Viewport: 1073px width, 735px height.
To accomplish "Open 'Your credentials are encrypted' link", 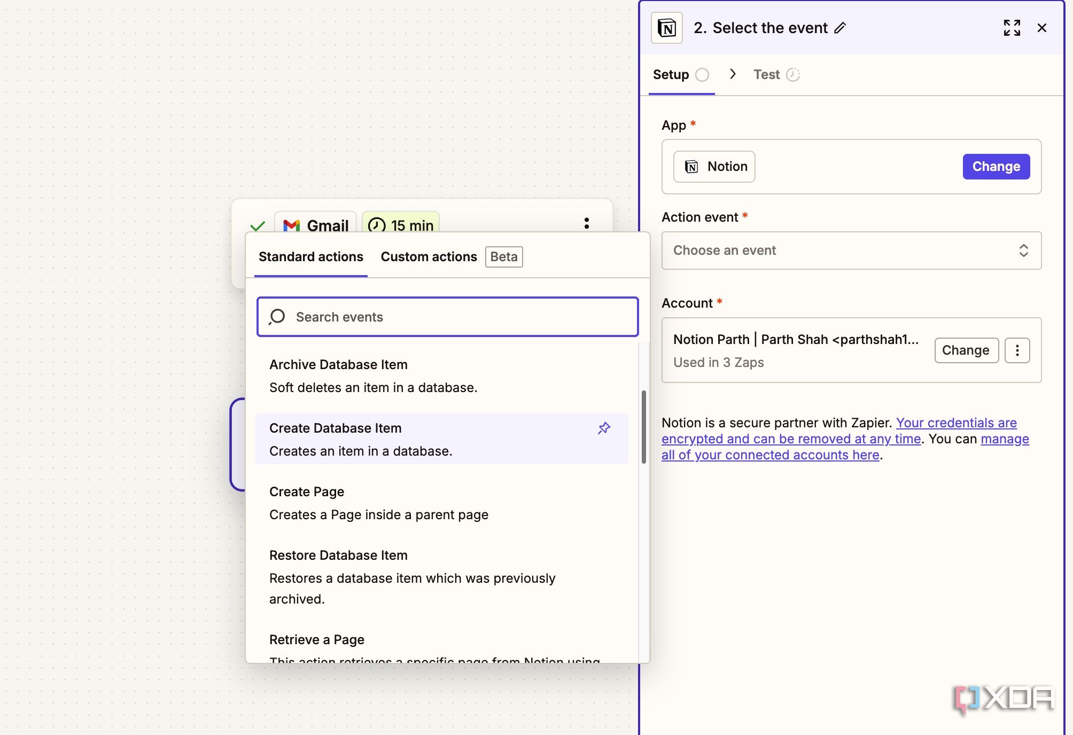I will click(x=839, y=431).
